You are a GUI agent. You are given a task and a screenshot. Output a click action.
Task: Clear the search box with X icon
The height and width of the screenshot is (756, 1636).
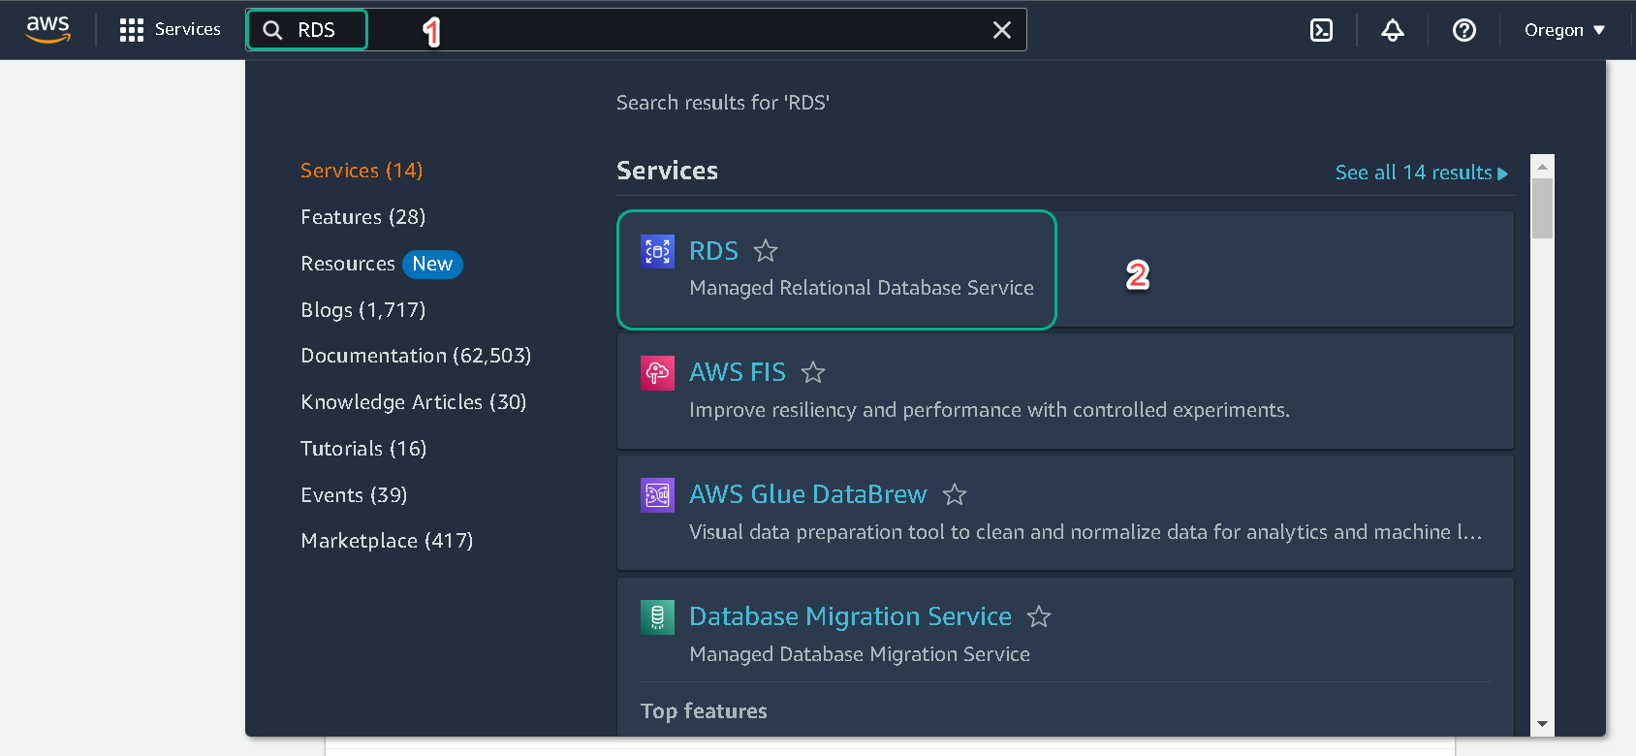[x=1002, y=30]
